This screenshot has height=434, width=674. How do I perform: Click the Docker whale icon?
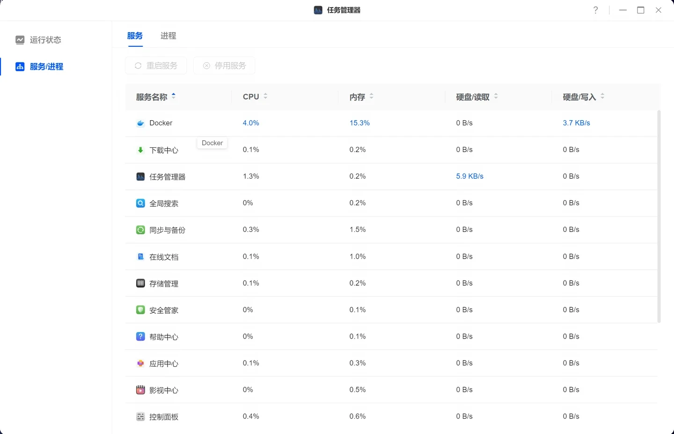click(140, 123)
